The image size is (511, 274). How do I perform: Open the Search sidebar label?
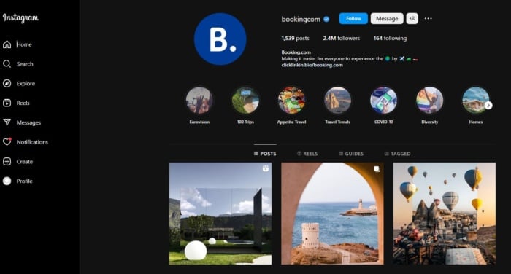(x=25, y=64)
